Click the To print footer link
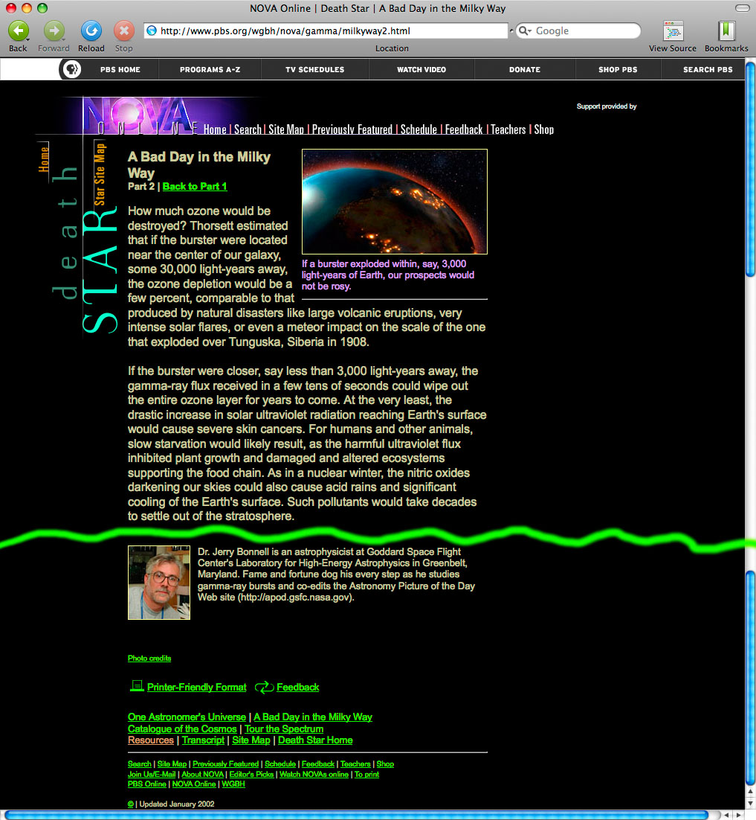Viewport: 756px width, 820px height. coord(366,774)
